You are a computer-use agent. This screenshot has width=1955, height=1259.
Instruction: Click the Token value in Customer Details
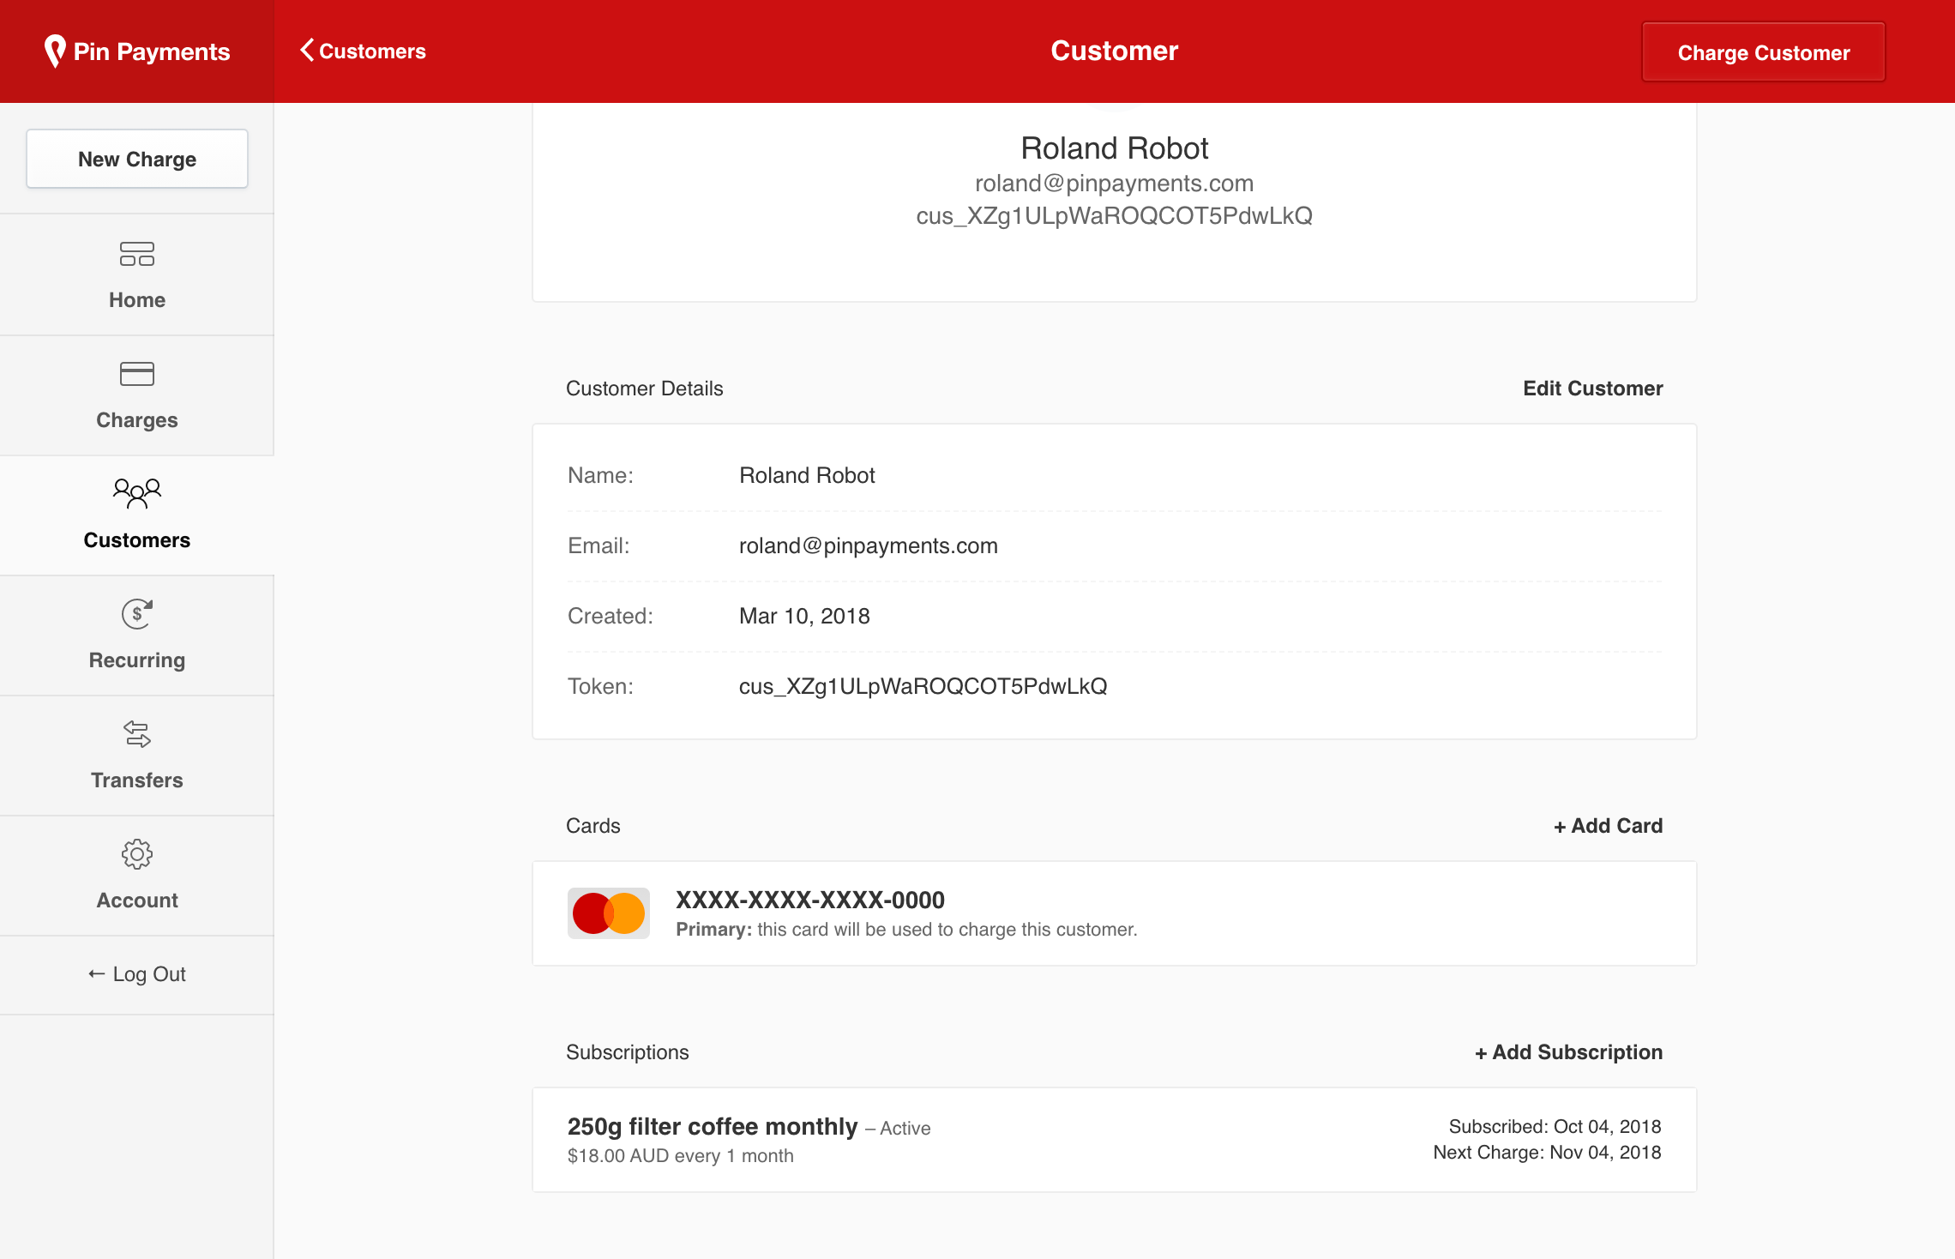(923, 686)
